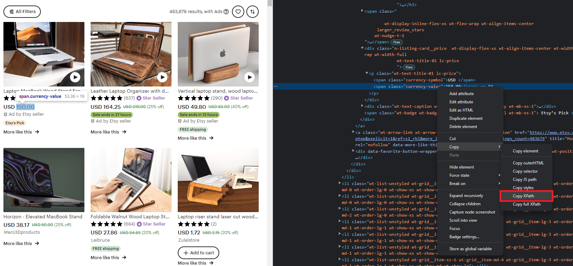Click More like this under Horizon stand
This screenshot has height=266, width=573.
(x=21, y=243)
